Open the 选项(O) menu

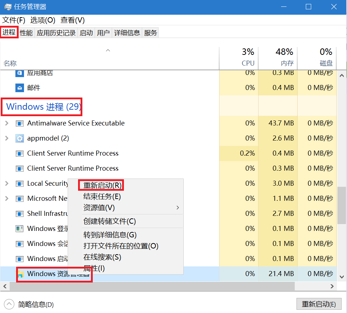(43, 20)
